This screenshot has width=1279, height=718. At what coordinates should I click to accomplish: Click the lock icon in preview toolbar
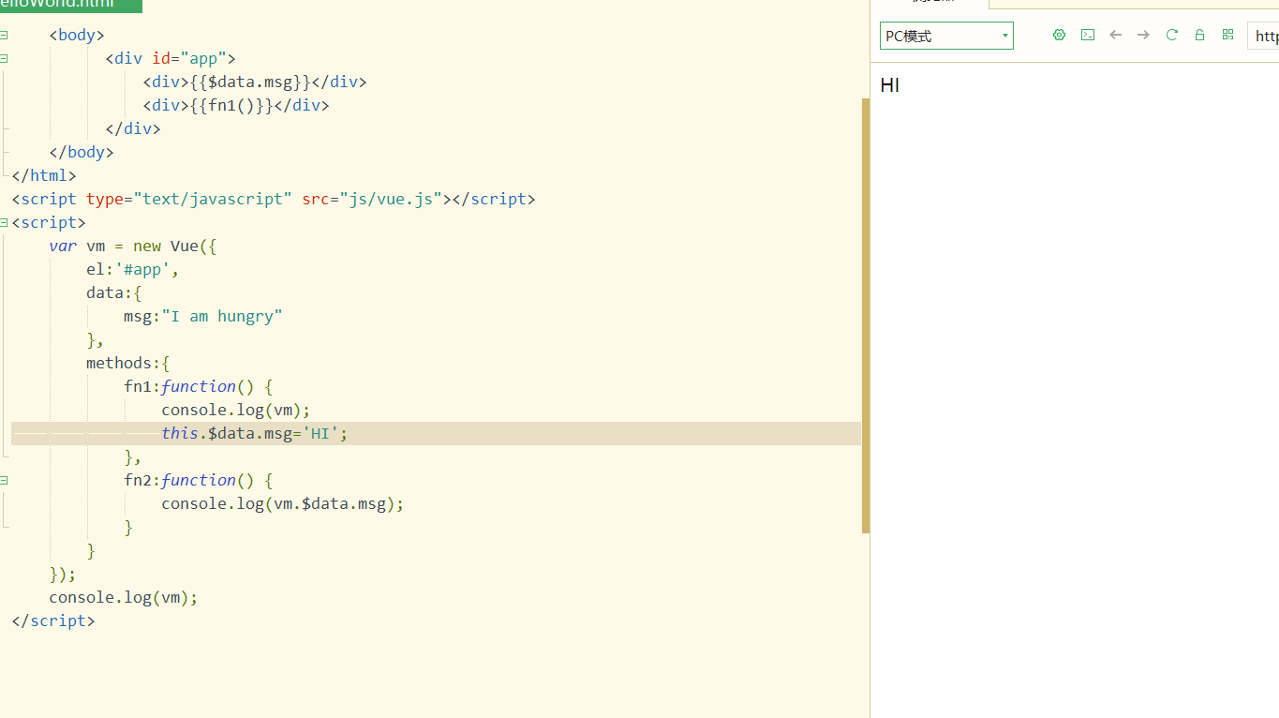[1199, 35]
